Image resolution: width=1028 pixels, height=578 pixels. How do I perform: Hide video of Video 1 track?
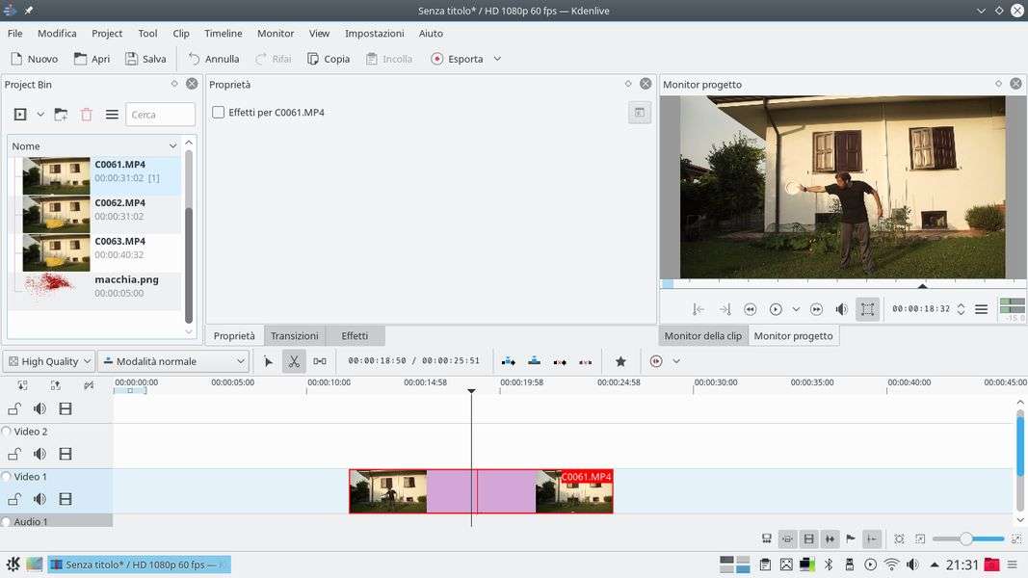(x=66, y=499)
